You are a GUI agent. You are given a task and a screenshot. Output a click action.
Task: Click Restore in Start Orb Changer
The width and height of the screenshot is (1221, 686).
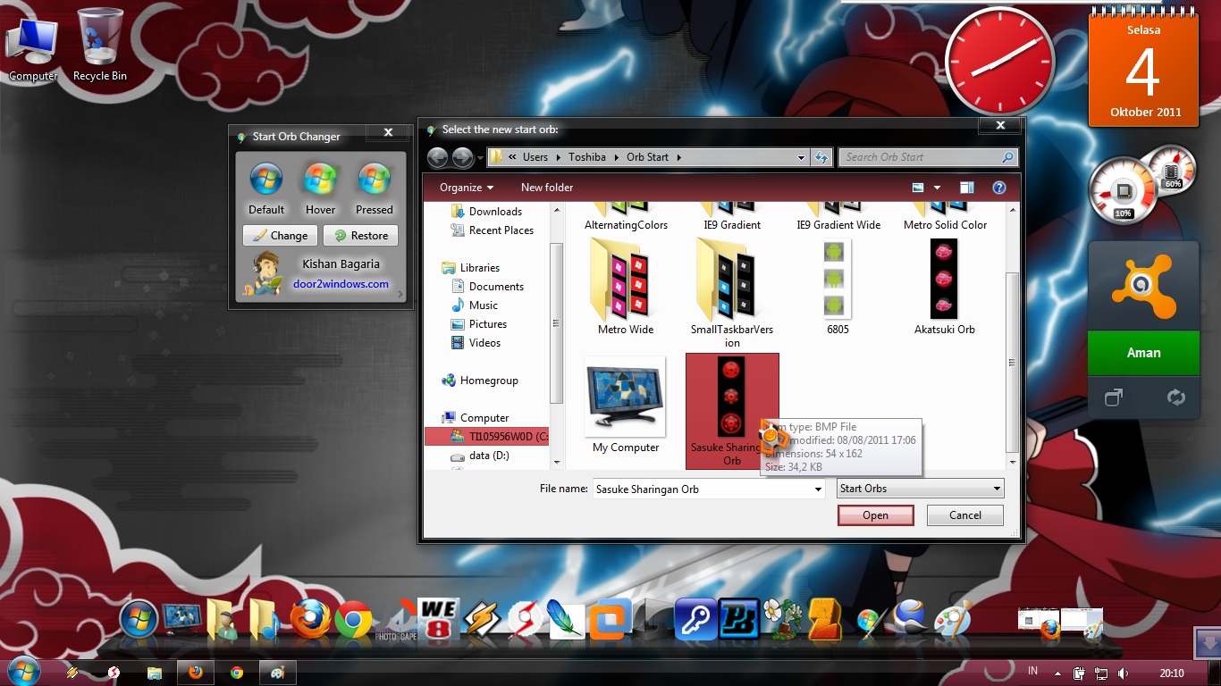361,236
